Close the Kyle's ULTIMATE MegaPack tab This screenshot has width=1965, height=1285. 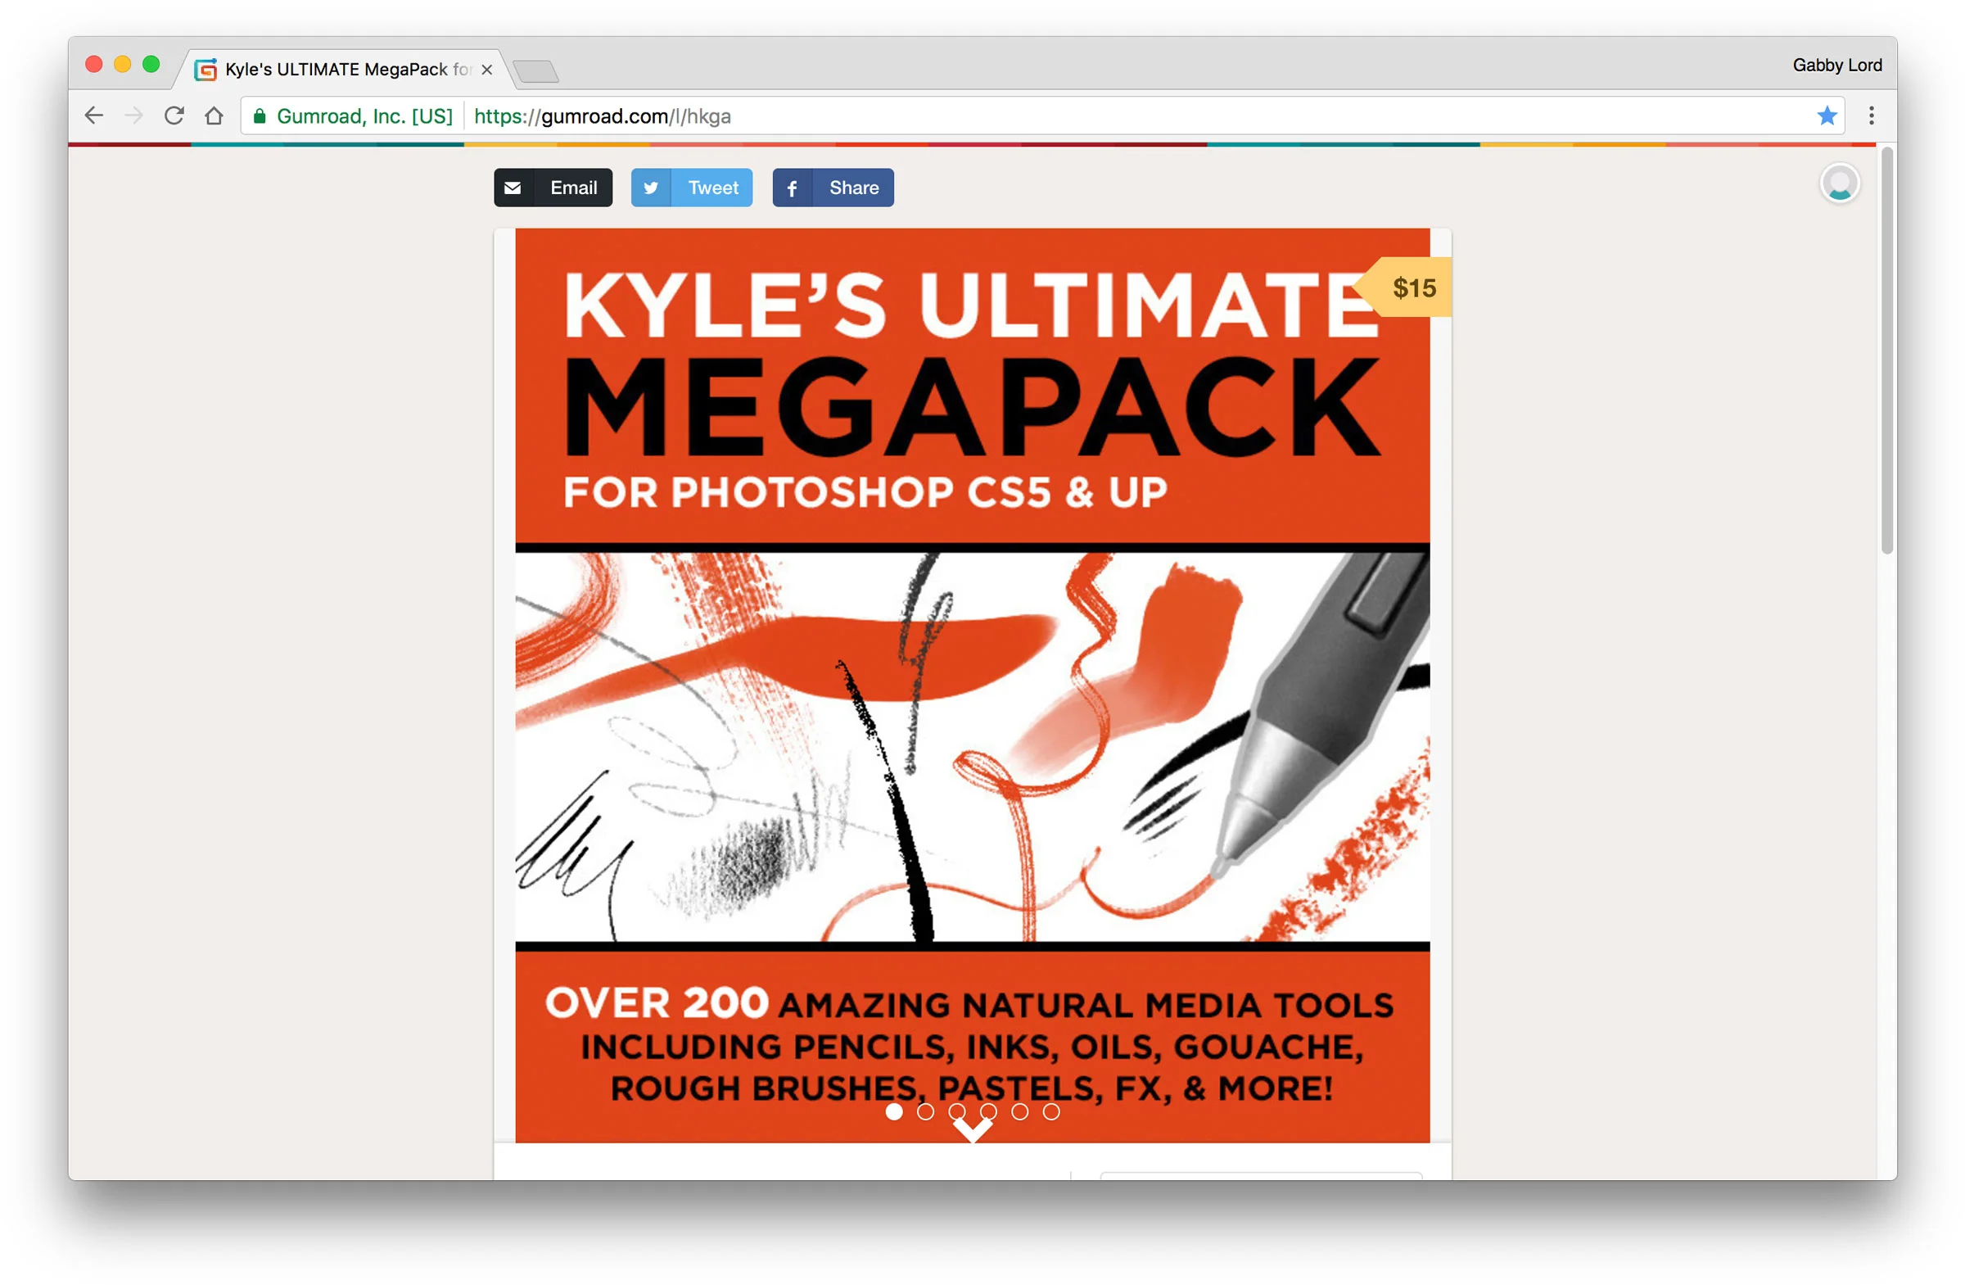(x=487, y=70)
